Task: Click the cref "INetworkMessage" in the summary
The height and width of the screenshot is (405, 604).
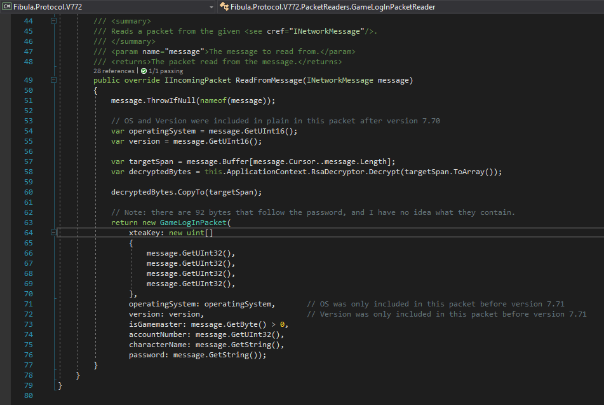Action: pos(326,31)
